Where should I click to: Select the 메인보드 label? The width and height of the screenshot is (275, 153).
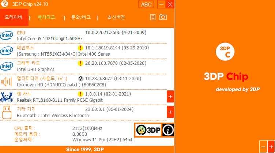pyautogui.click(x=26, y=48)
